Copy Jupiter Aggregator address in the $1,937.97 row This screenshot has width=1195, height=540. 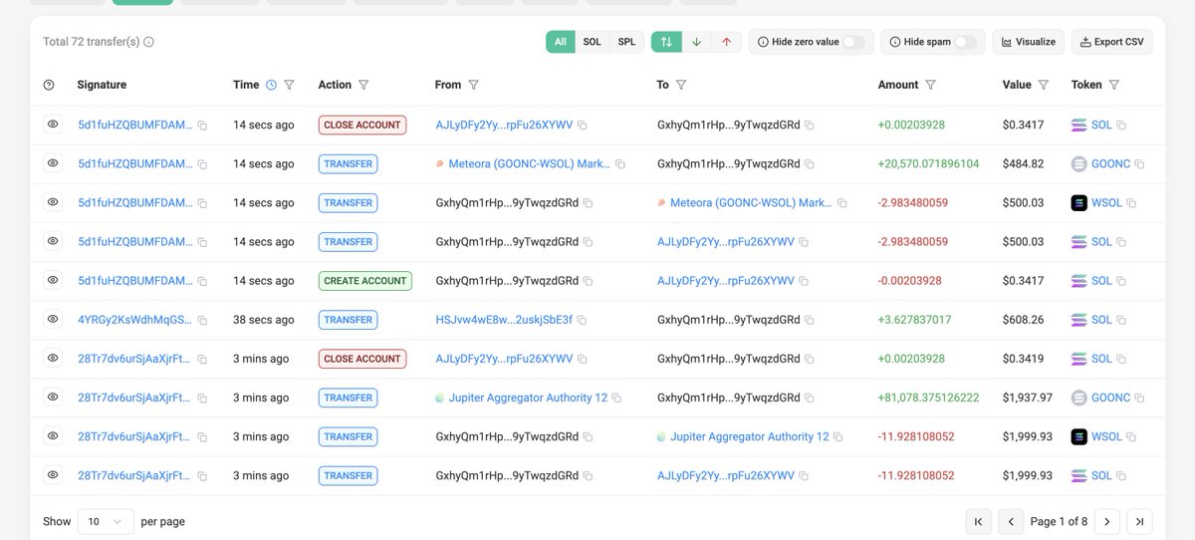click(616, 398)
